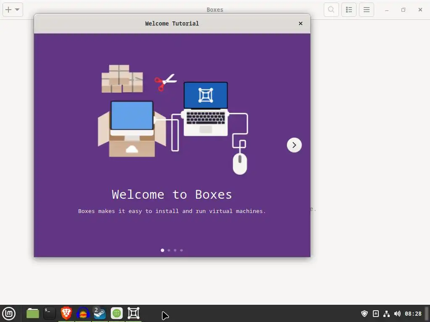Screen dimensions: 430x322
Task: Open the network tray icon
Action: (386, 314)
